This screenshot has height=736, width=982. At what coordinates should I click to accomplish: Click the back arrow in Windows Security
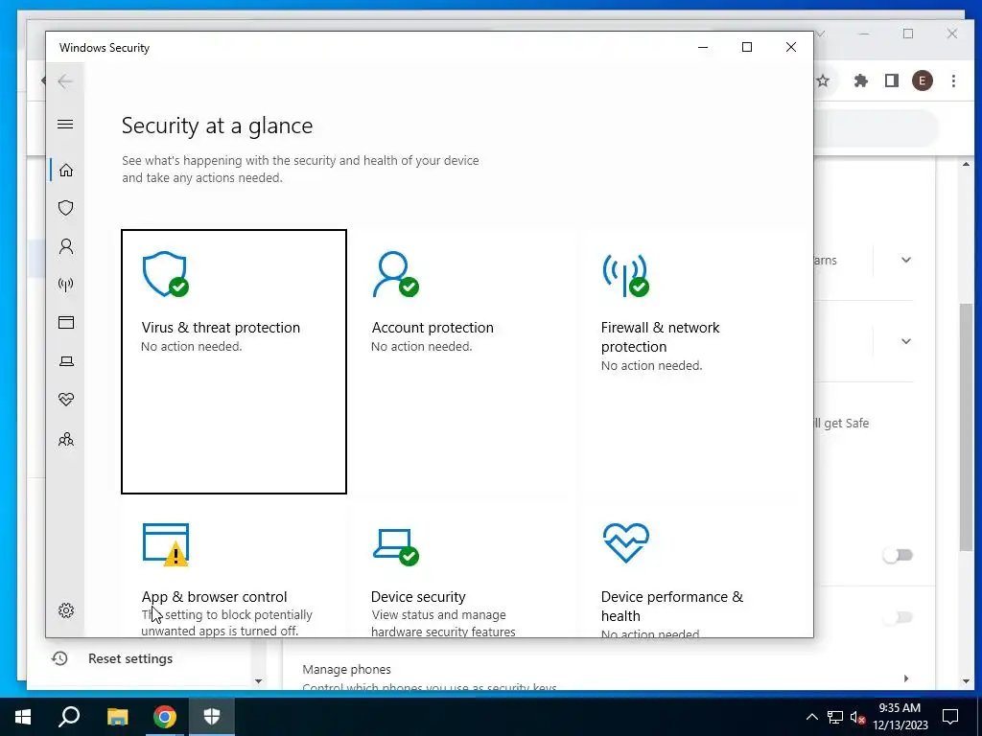click(65, 81)
